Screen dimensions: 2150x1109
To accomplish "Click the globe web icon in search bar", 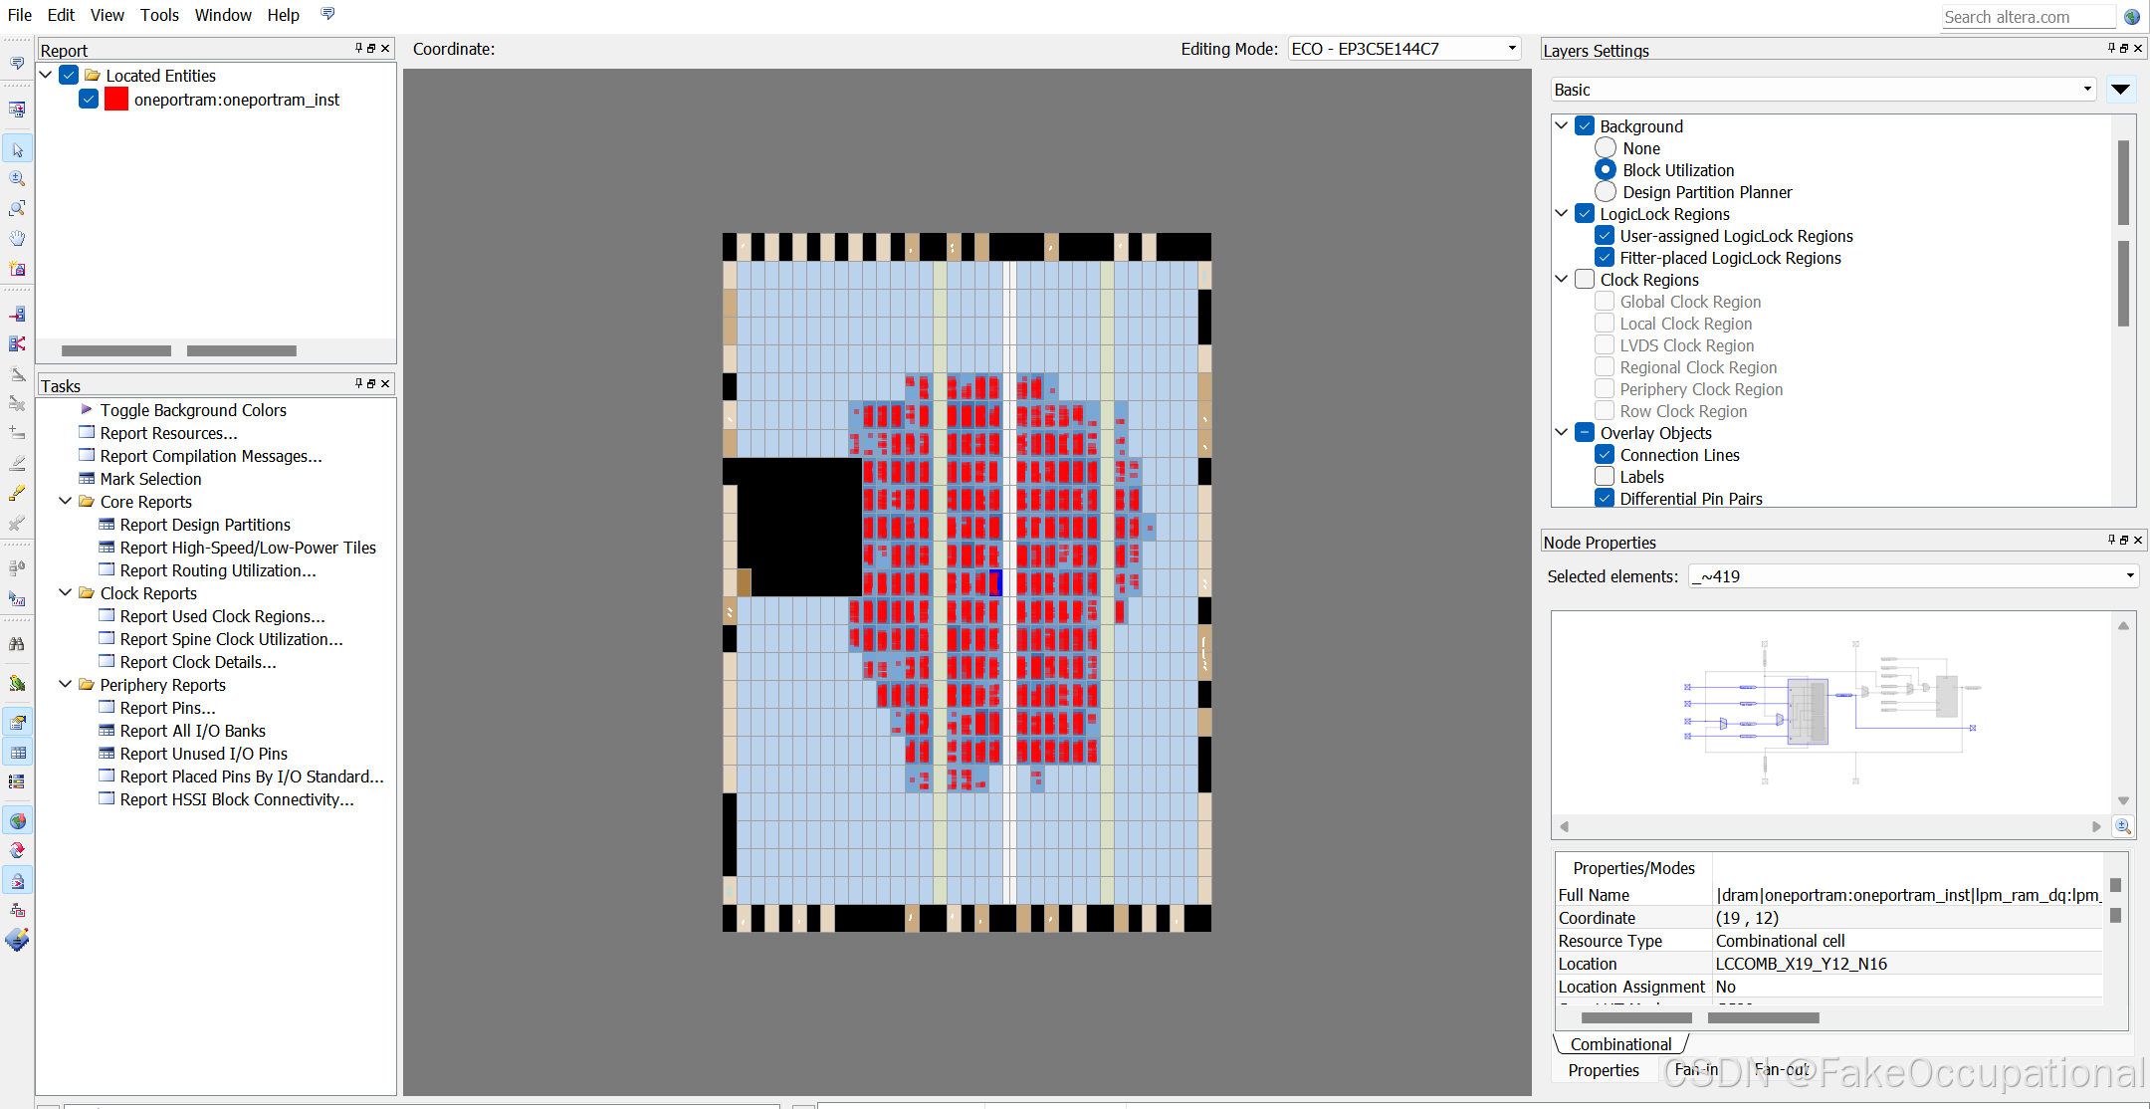I will tap(2131, 17).
